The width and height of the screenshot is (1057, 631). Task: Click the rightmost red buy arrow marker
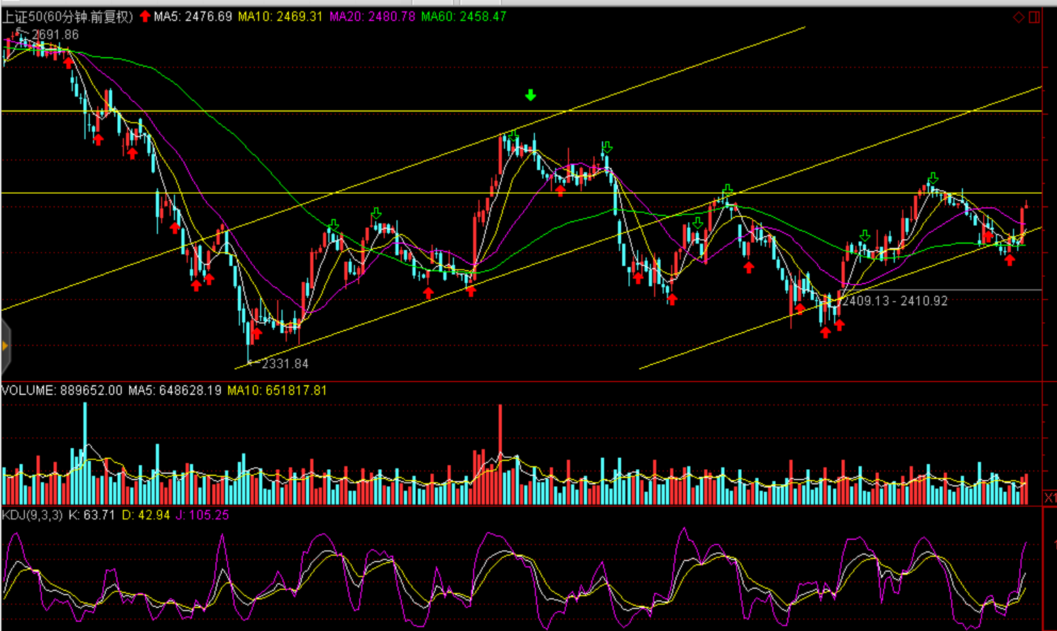point(1009,260)
